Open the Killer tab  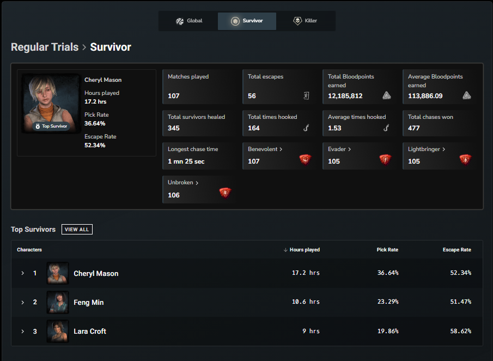pyautogui.click(x=305, y=21)
